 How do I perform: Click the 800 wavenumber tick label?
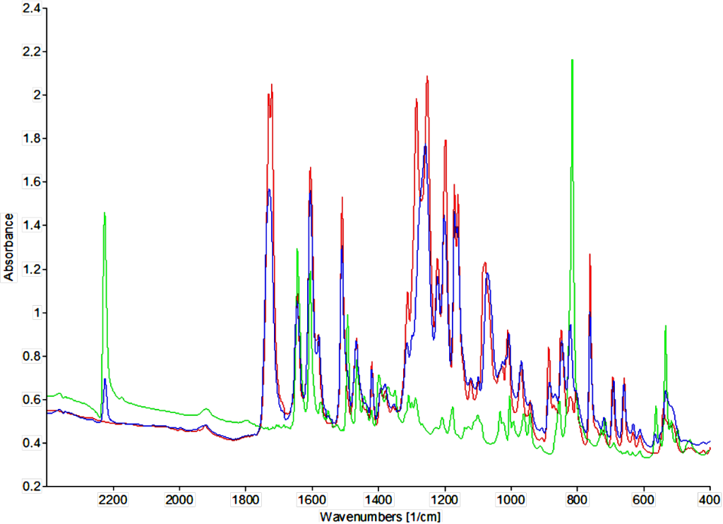tap(577, 499)
